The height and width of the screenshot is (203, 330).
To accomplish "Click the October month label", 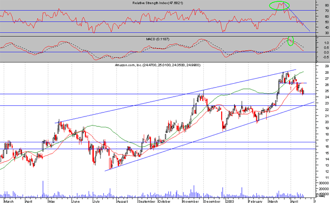I will (164, 201).
